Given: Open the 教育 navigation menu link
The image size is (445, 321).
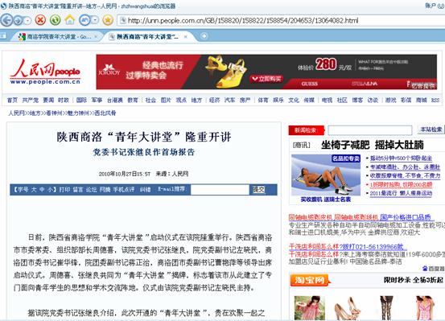Looking at the screenshot, I should tap(133, 100).
